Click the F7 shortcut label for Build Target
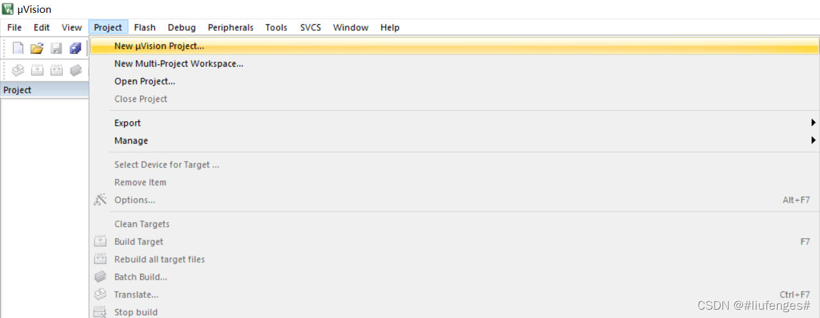Viewport: 820px width, 318px height. [805, 242]
